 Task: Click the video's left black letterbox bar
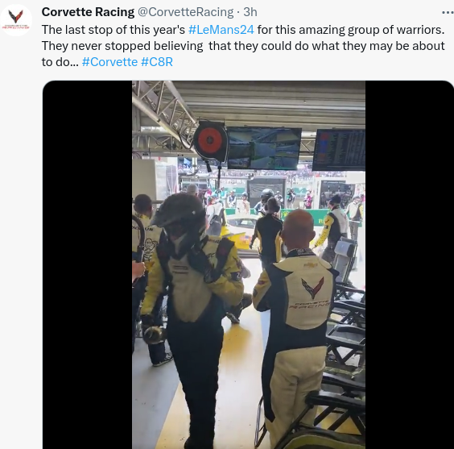pyautogui.click(x=88, y=264)
